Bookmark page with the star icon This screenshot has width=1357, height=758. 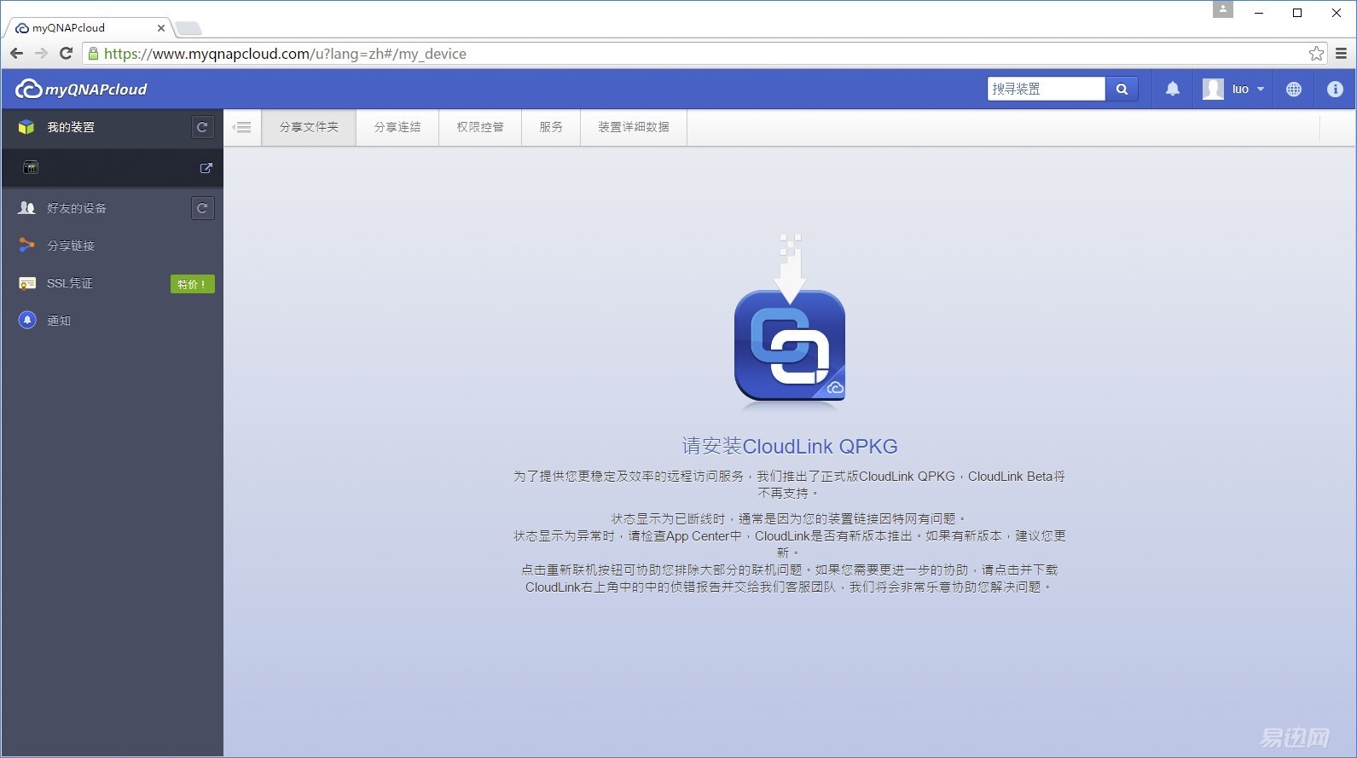click(x=1316, y=54)
